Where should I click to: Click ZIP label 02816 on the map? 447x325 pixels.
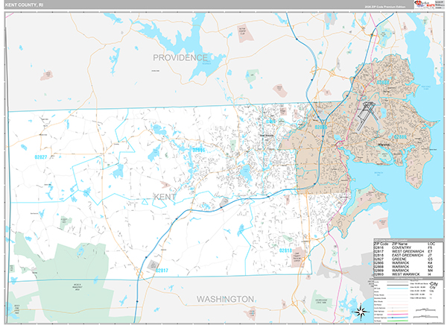pos(199,150)
